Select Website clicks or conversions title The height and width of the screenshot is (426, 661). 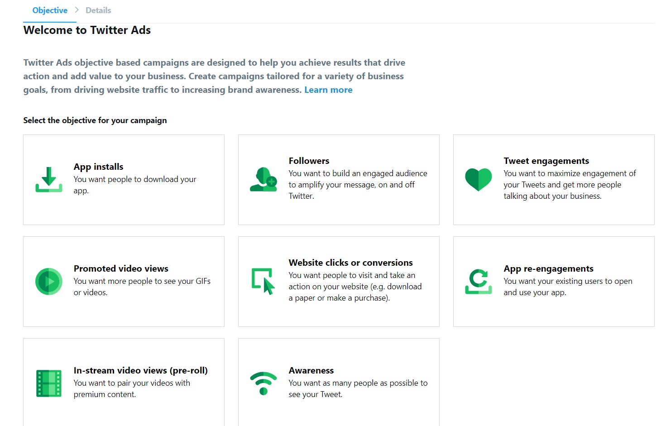tap(351, 263)
